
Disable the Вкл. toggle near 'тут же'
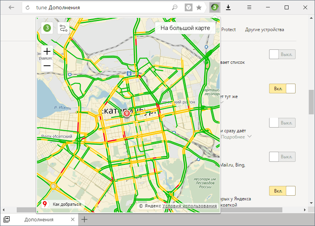282,88
